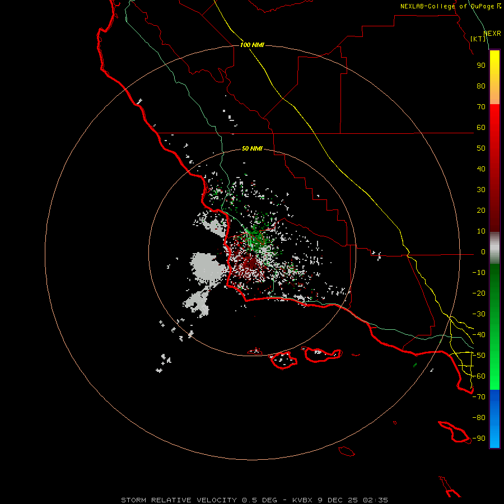Pick the gray zero-velocity segment of color bar
The width and height of the screenshot is (504, 504).
494,248
